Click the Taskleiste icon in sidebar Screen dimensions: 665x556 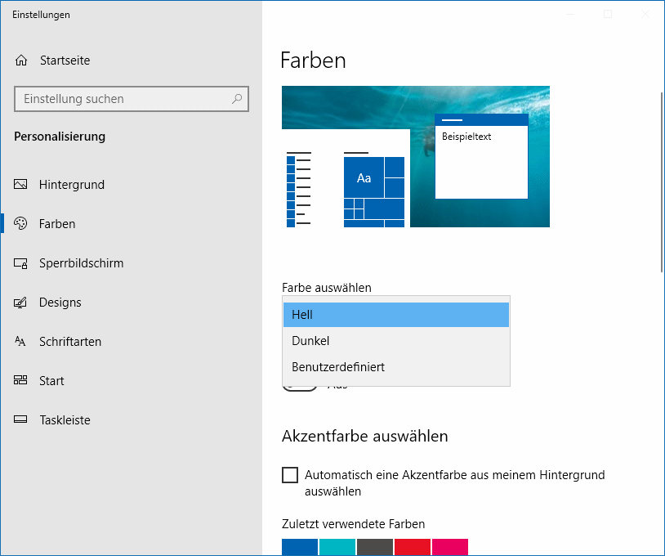(x=21, y=420)
